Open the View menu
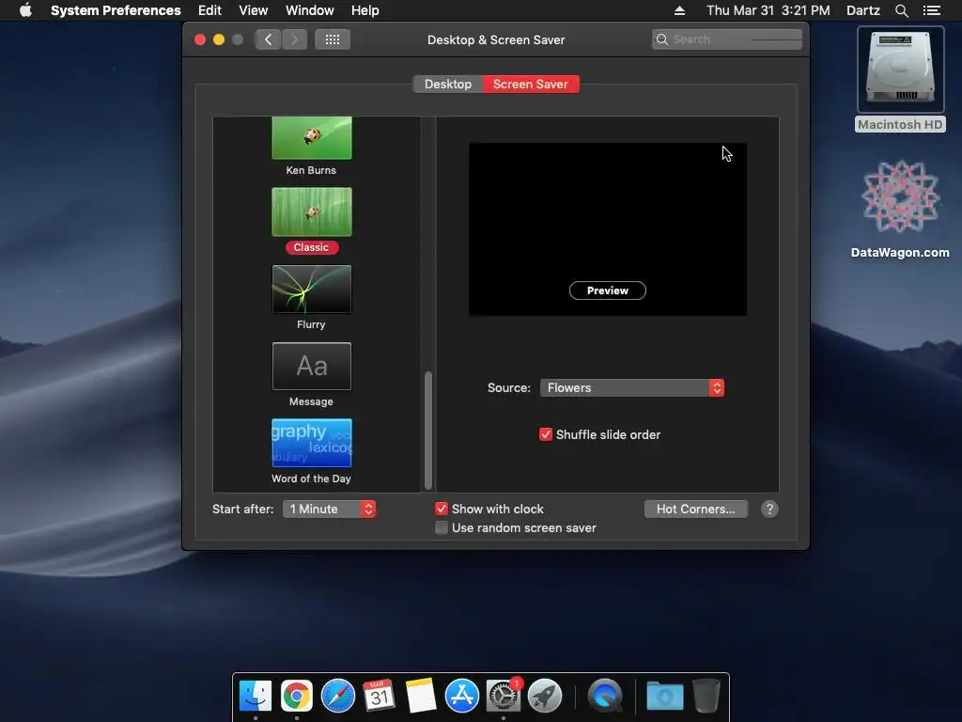The height and width of the screenshot is (722, 962). tap(254, 10)
